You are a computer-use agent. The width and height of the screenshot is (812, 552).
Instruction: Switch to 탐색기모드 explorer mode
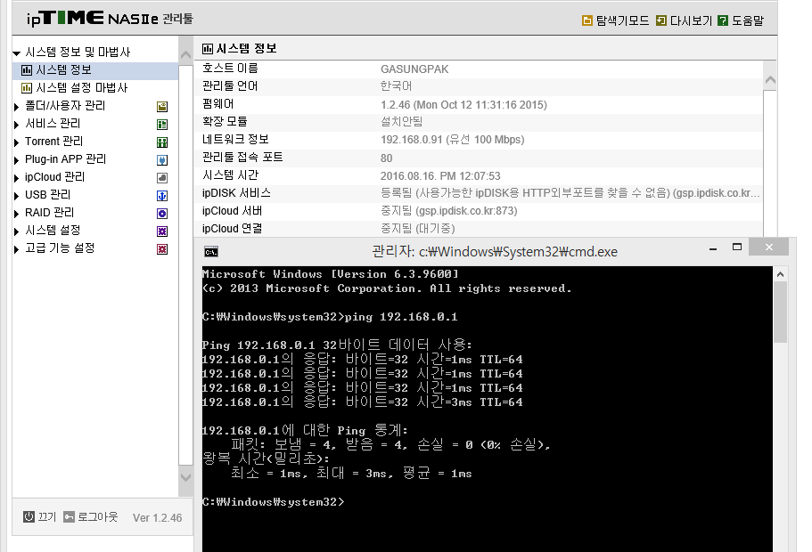(x=615, y=20)
